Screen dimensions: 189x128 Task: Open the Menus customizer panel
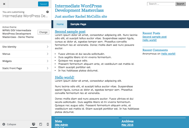pos(25,54)
